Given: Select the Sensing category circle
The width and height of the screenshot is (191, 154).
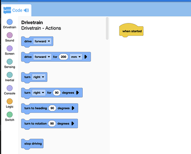Looking at the screenshot, I should (9, 62).
